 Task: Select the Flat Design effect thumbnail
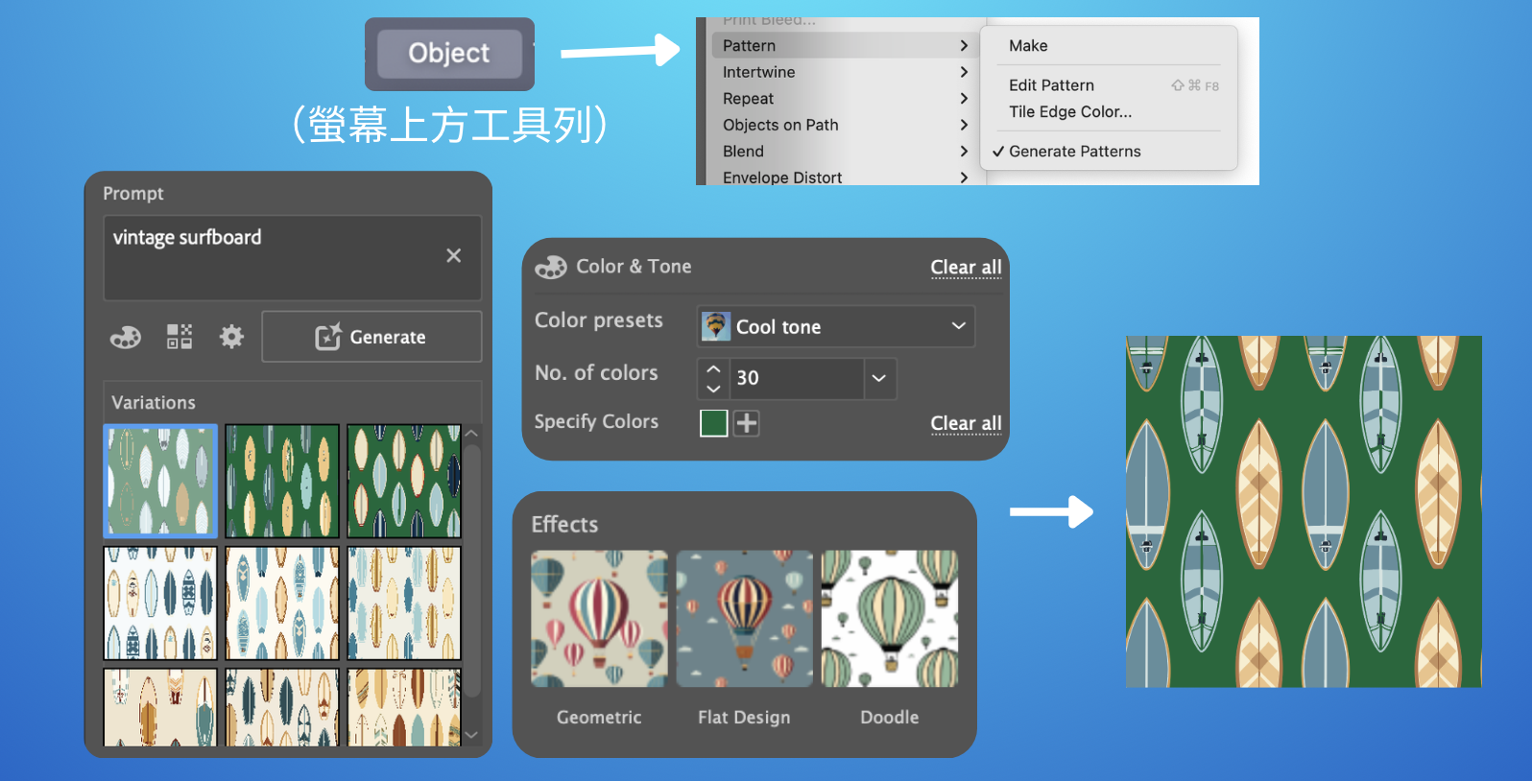[x=744, y=619]
